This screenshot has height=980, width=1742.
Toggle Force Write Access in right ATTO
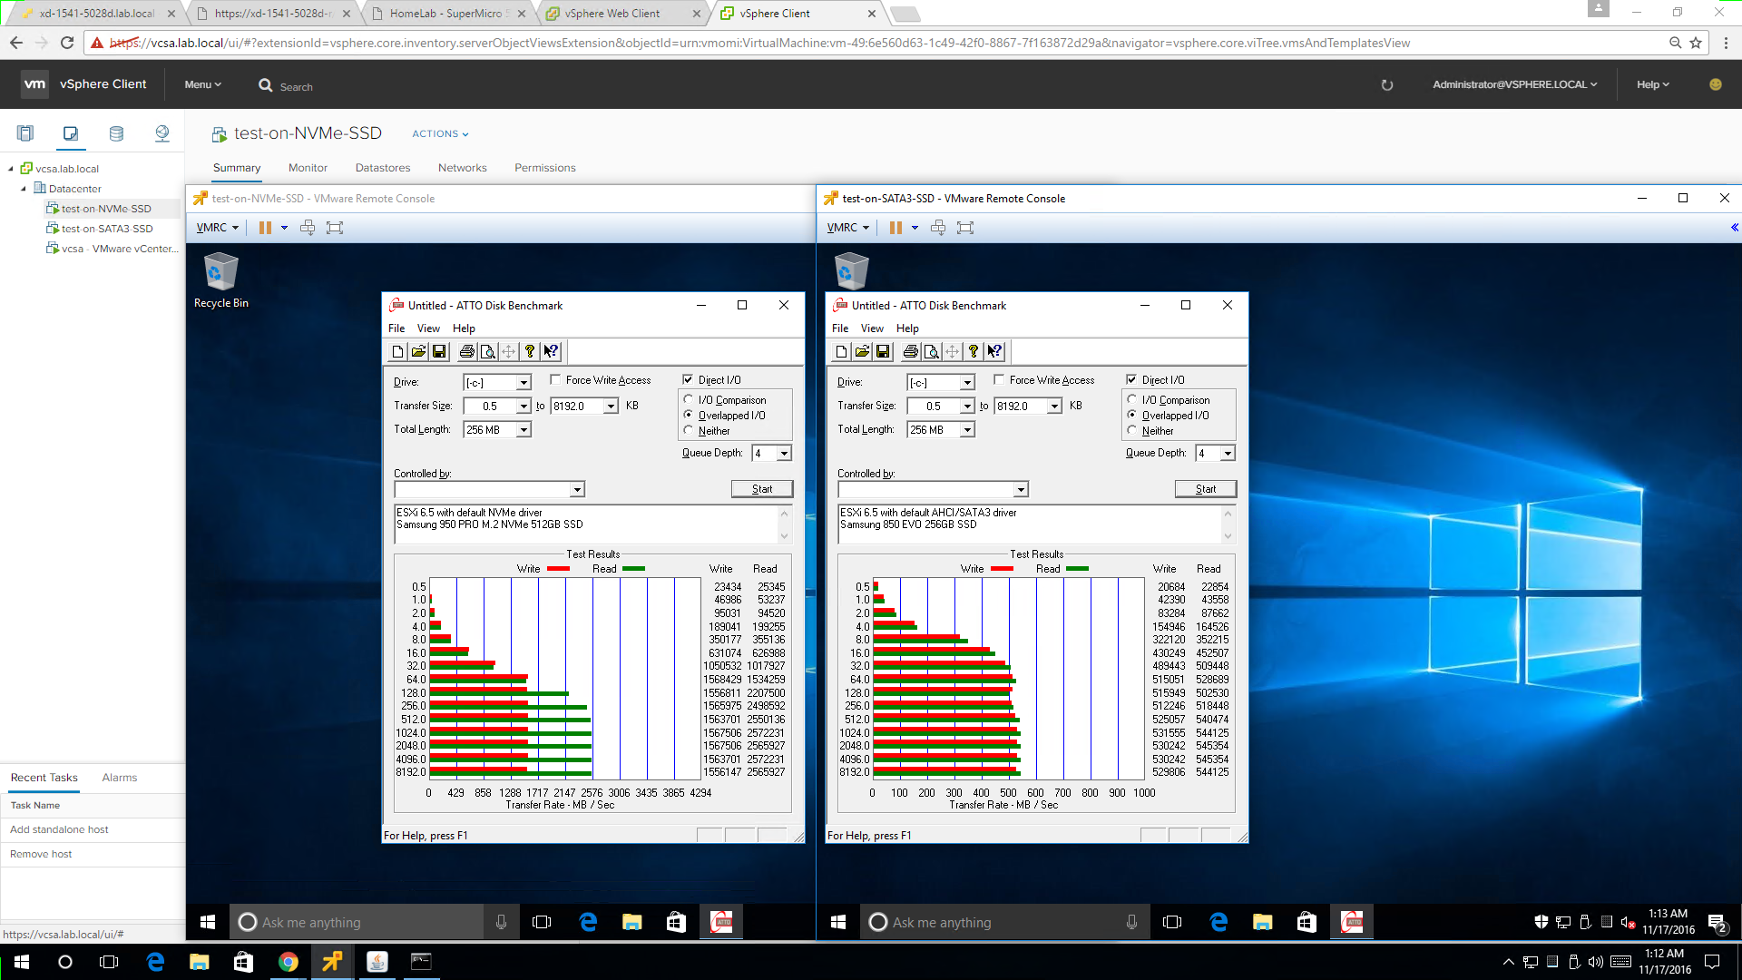point(999,380)
